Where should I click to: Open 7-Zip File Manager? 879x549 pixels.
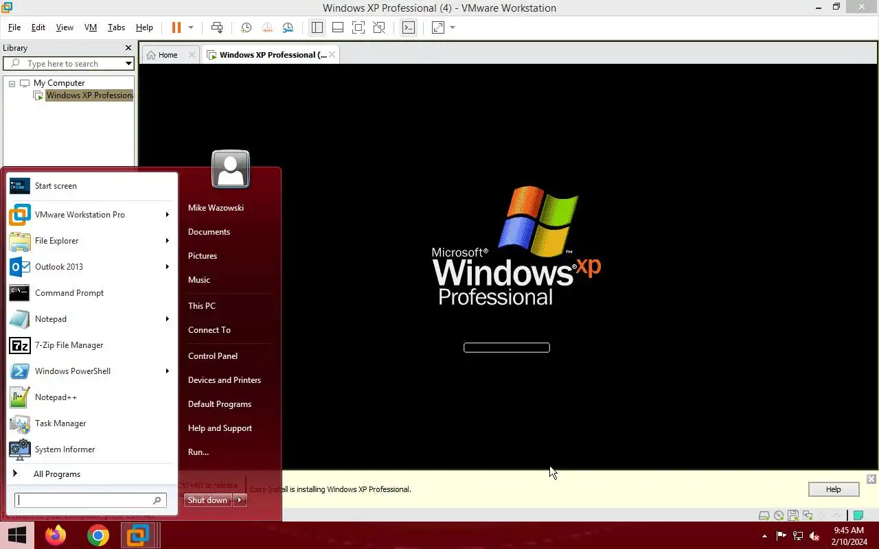pyautogui.click(x=92, y=345)
